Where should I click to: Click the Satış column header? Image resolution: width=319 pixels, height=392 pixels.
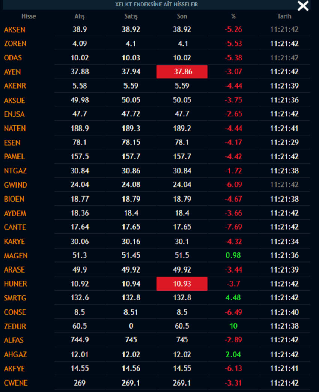tap(131, 17)
